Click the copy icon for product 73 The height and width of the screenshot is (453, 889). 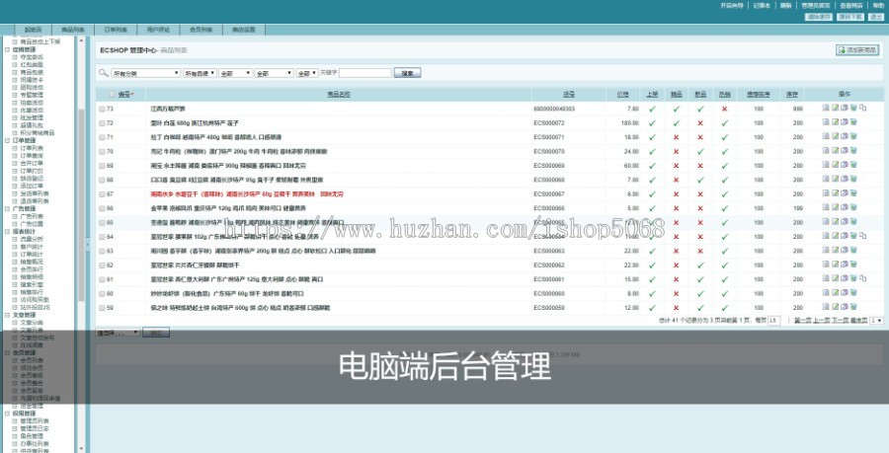[845, 108]
